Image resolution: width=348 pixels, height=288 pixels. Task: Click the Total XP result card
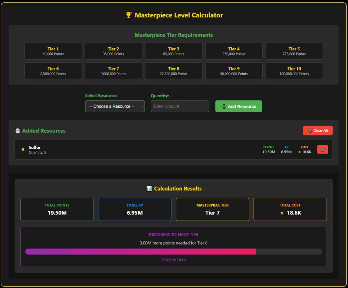click(135, 209)
